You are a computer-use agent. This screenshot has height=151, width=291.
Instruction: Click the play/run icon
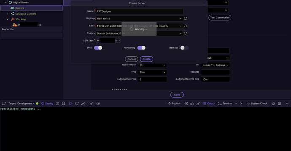click(71, 104)
